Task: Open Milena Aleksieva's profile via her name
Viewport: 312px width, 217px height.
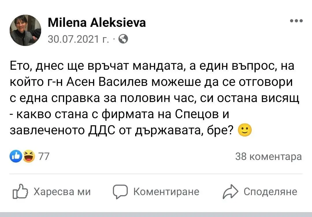Action: [x=96, y=22]
